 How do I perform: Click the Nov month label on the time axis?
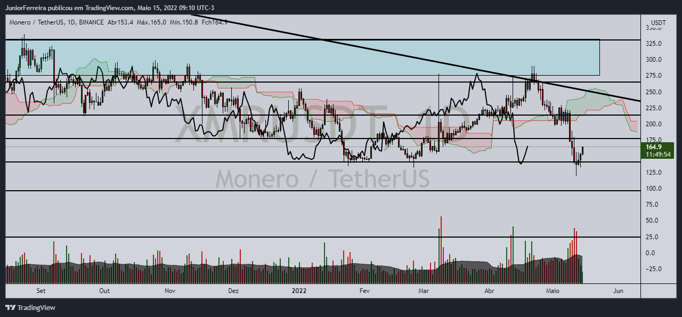(x=170, y=291)
